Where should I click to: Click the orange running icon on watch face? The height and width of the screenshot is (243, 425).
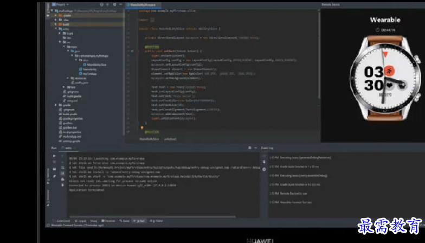[x=388, y=71]
